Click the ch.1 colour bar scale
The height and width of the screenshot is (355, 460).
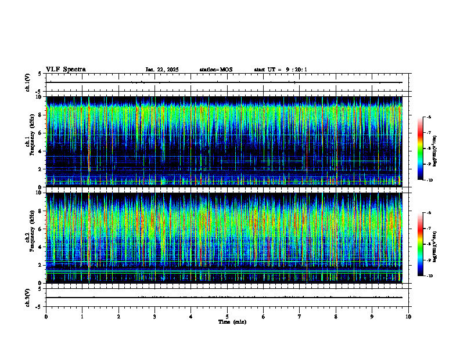click(421, 148)
